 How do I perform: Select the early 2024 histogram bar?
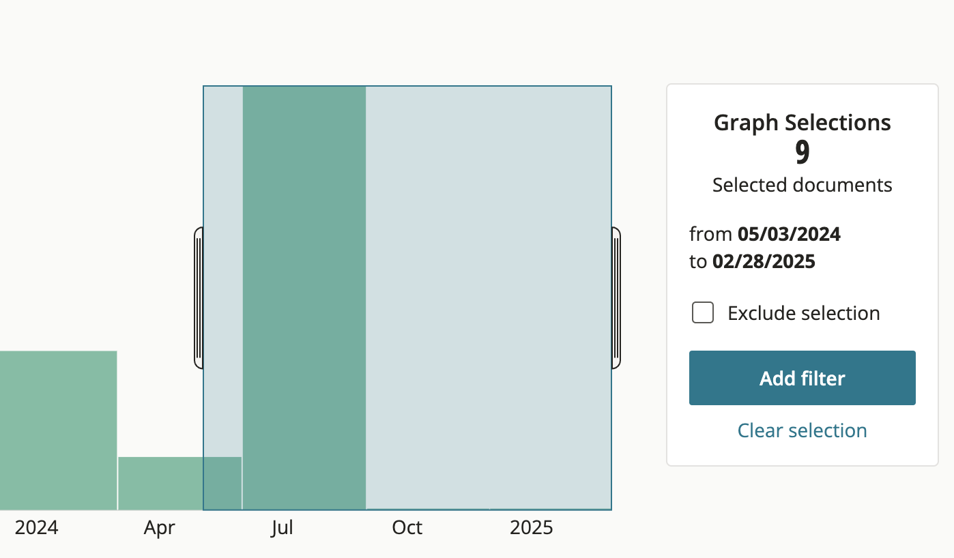coord(58,430)
